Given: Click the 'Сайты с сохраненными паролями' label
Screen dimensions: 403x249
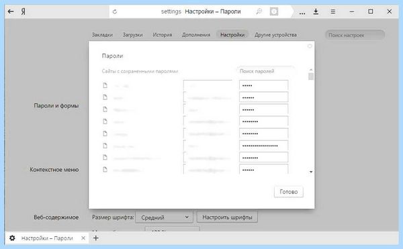Looking at the screenshot, I should (x=140, y=71).
